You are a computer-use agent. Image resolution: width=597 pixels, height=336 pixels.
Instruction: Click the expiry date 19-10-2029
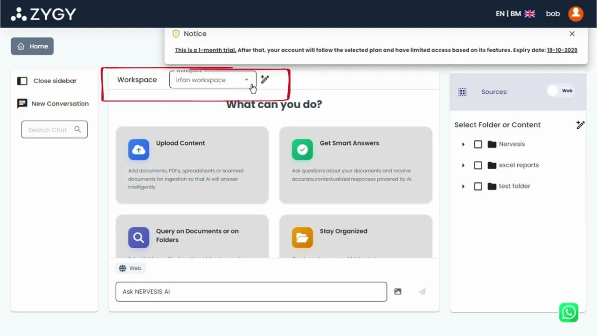pyautogui.click(x=562, y=50)
